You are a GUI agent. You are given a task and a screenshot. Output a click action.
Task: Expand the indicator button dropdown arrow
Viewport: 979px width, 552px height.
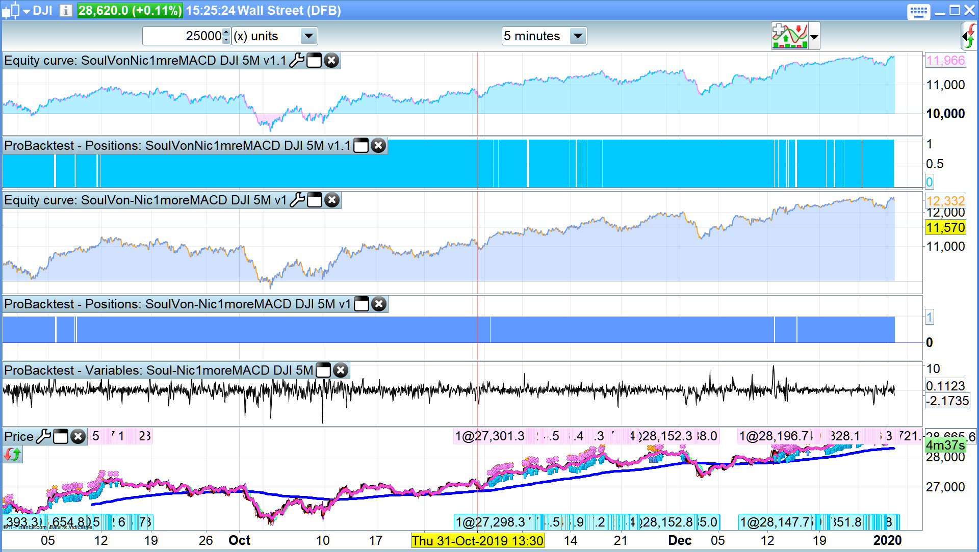pyautogui.click(x=814, y=37)
